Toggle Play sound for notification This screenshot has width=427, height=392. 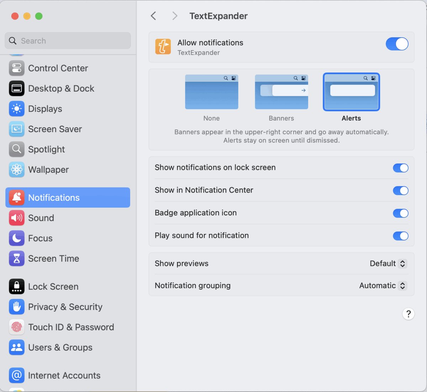coord(400,236)
